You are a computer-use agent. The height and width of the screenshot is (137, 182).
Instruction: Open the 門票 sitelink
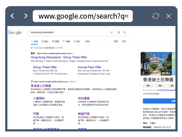point(36,114)
